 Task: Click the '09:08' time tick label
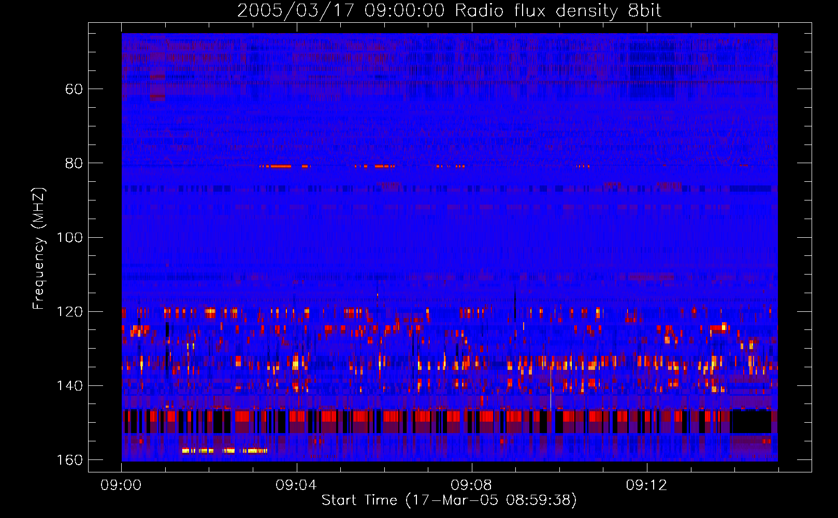[471, 485]
